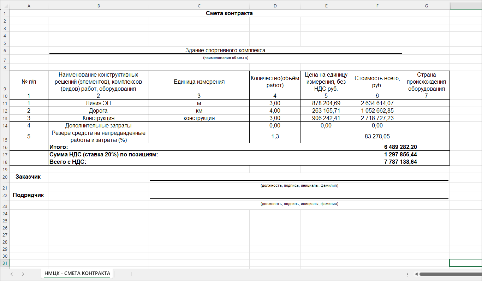Select row 16 header
This screenshot has height=281, width=482.
pyautogui.click(x=5, y=147)
